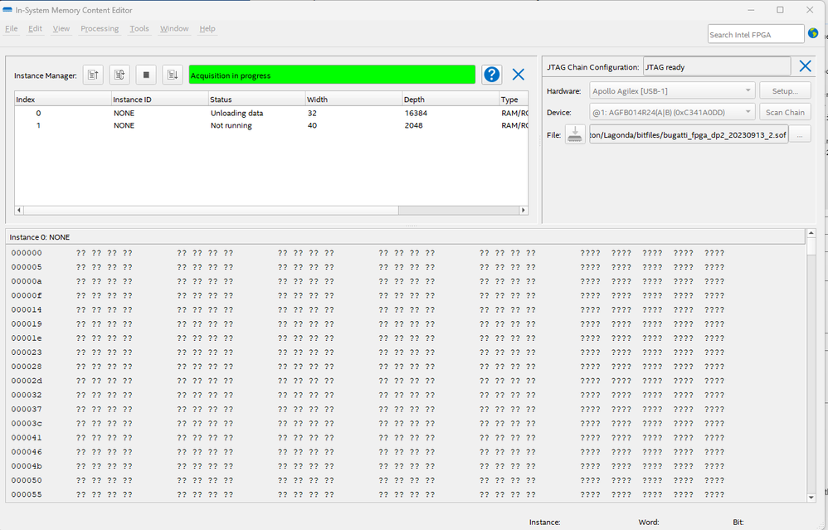This screenshot has width=828, height=530.
Task: Click the memory address 000055
Action: tap(27, 494)
